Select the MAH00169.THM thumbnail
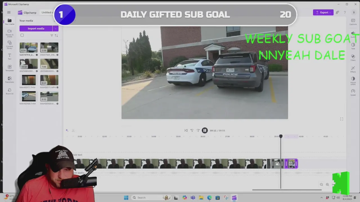 [x=29, y=96]
